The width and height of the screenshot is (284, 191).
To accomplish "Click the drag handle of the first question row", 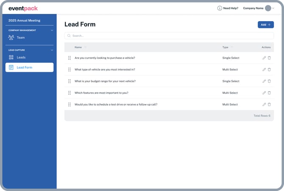I will tap(70, 58).
